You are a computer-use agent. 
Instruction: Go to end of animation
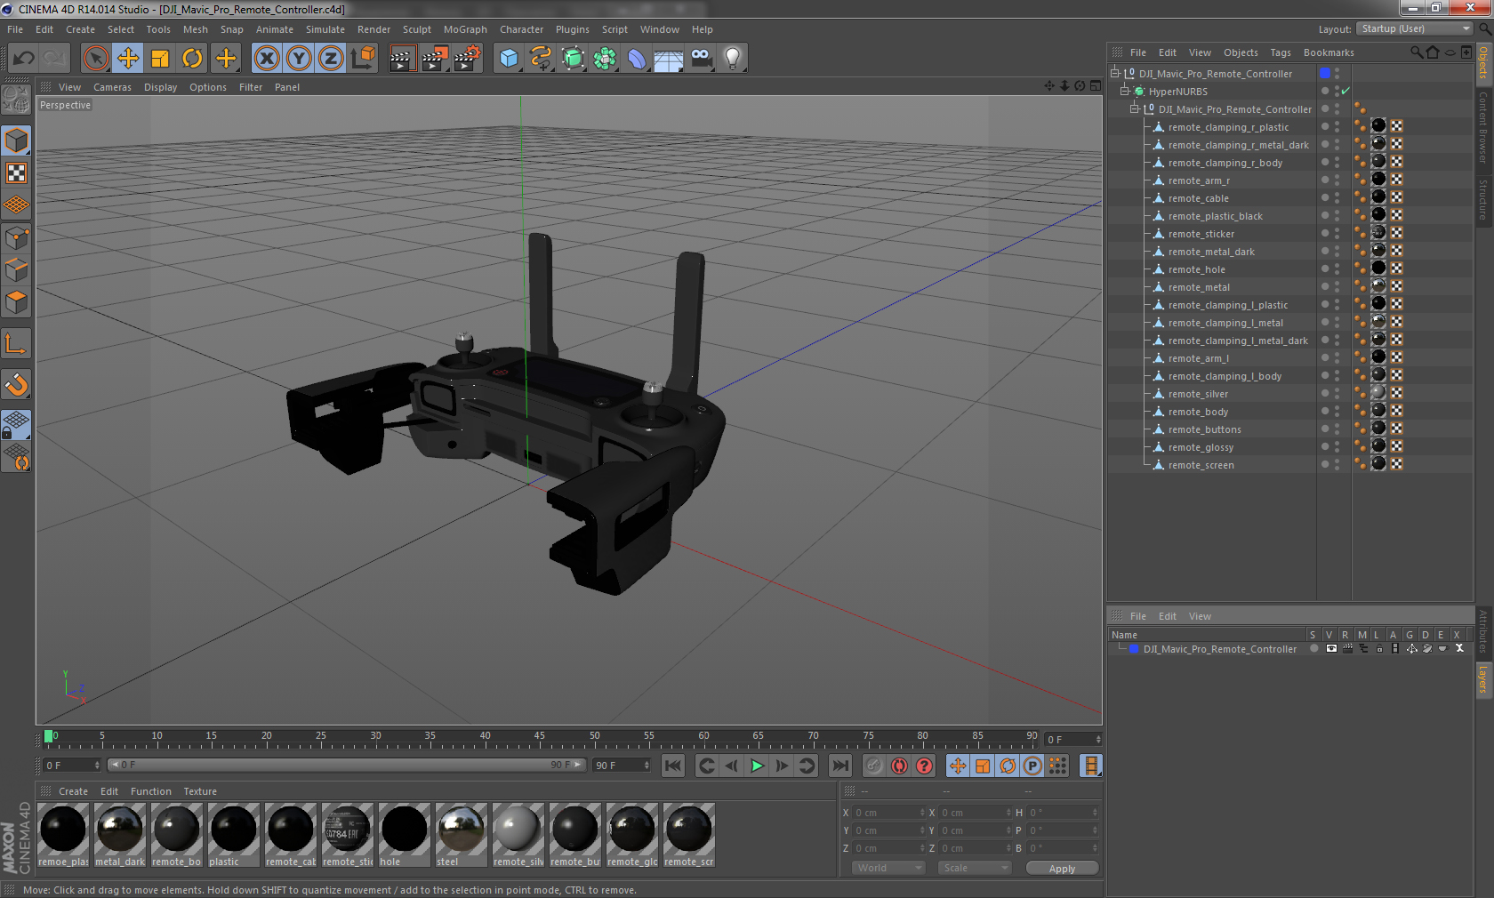pos(839,766)
